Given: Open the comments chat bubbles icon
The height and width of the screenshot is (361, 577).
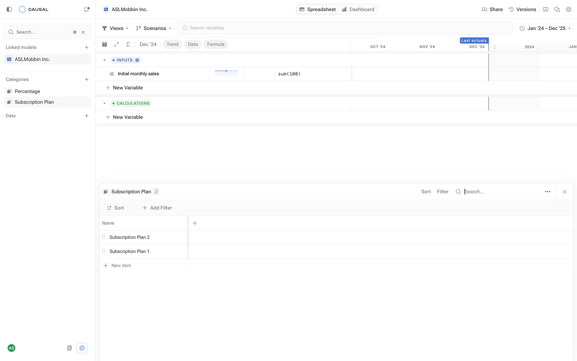Looking at the screenshot, I should [x=557, y=9].
